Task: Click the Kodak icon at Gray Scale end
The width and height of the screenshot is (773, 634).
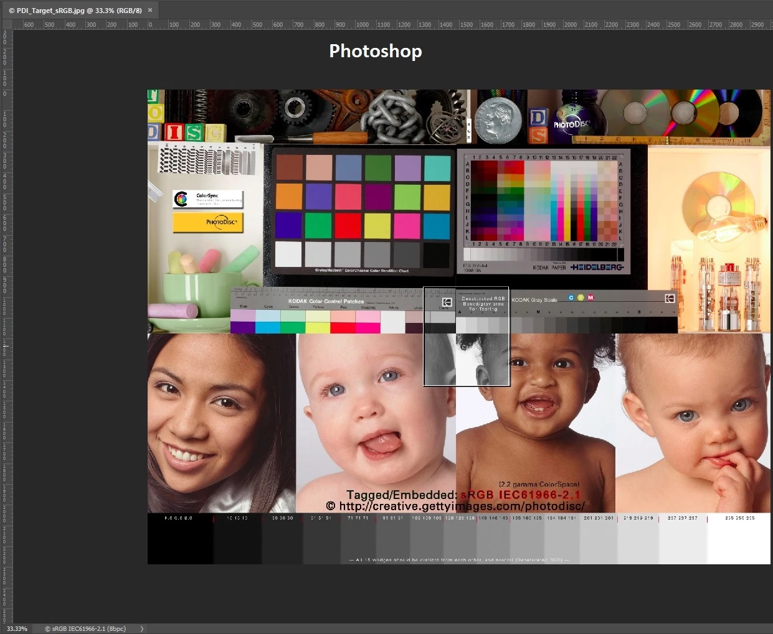Action: coord(670,299)
